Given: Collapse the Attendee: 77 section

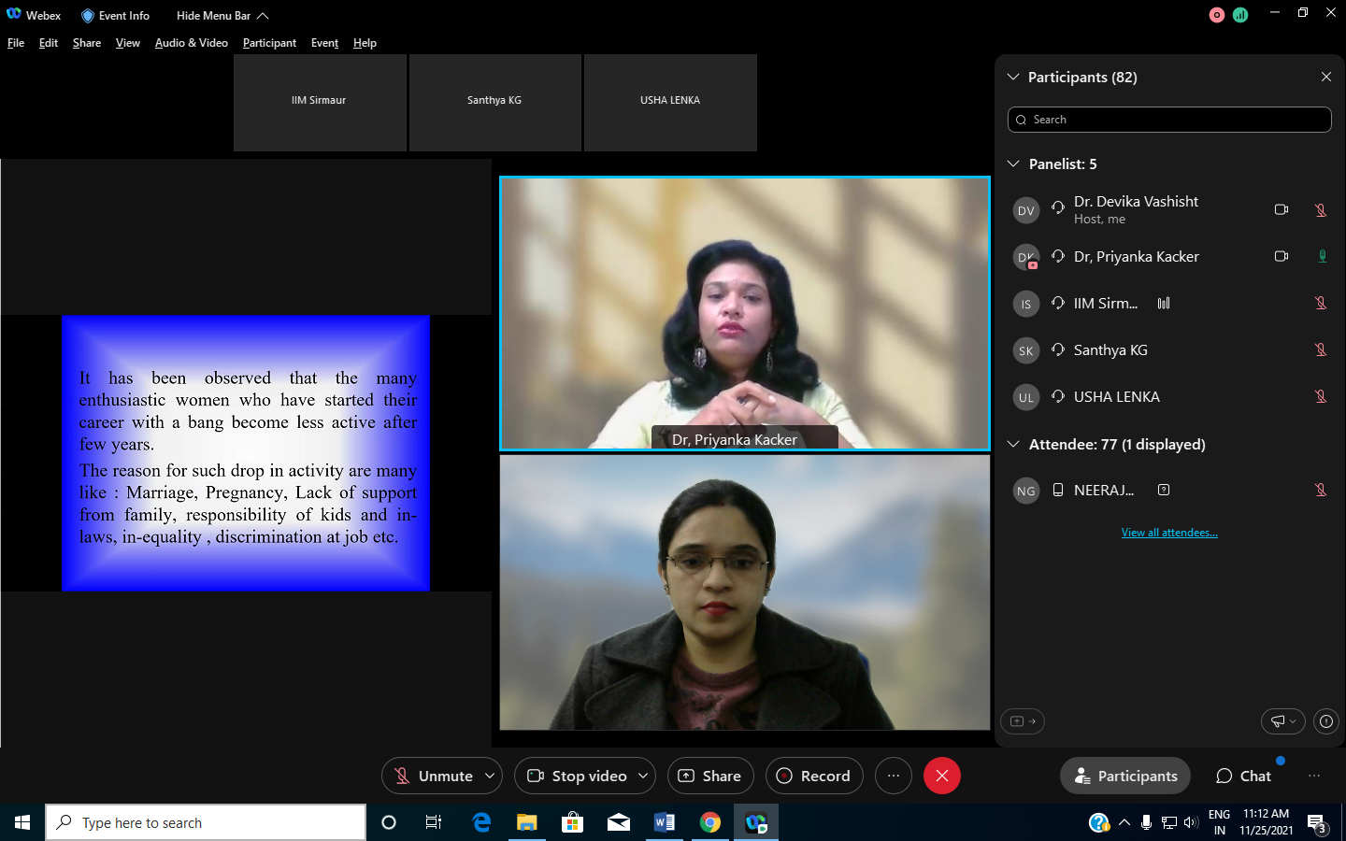Looking at the screenshot, I should coord(1013,444).
